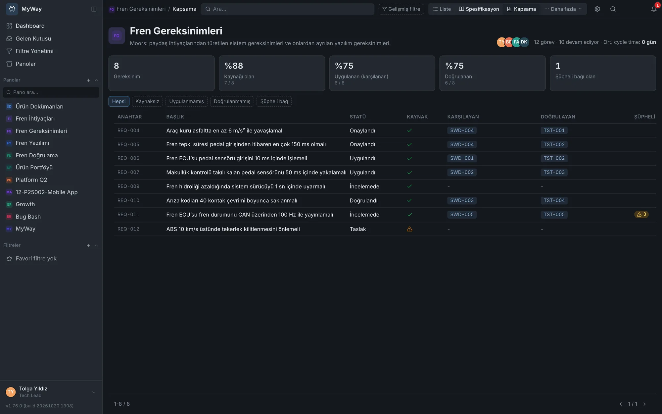Click the Ara... search input field
The width and height of the screenshot is (662, 414).
[x=287, y=9]
